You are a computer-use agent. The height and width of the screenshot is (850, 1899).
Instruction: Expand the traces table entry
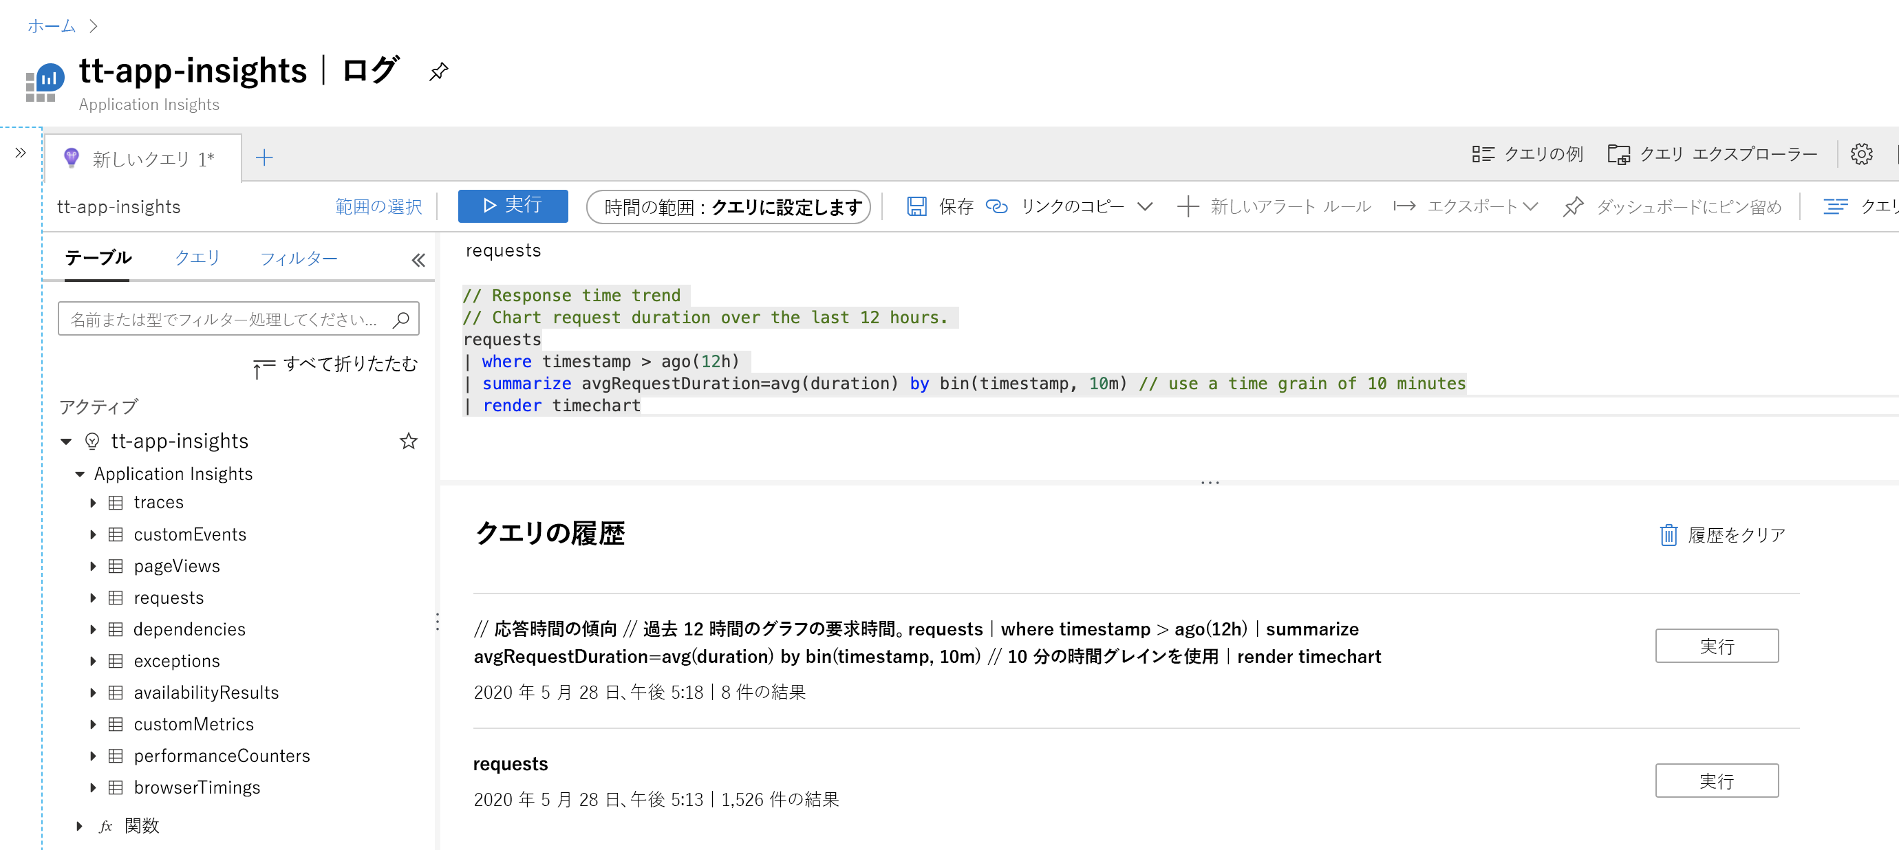tap(94, 503)
